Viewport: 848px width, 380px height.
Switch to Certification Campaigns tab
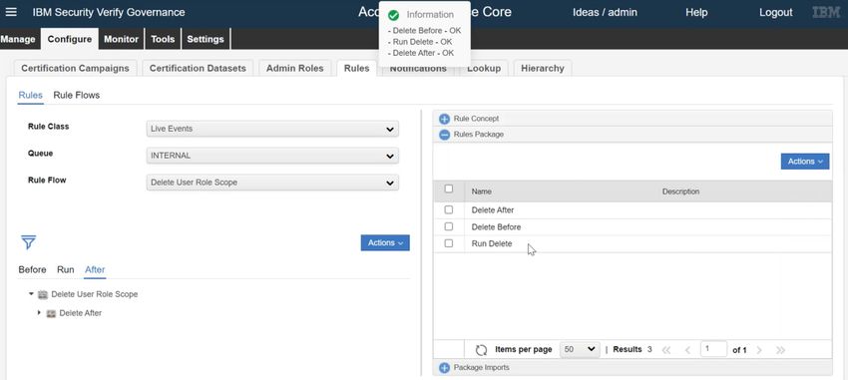[x=75, y=68]
